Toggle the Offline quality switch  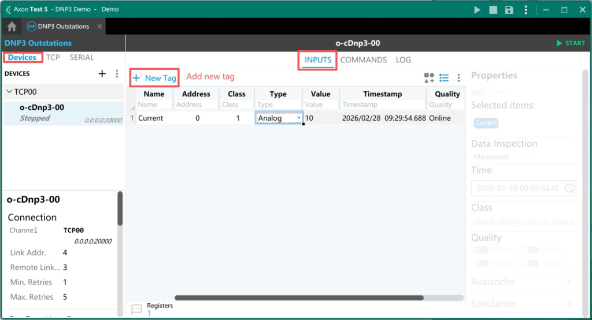tap(480, 250)
